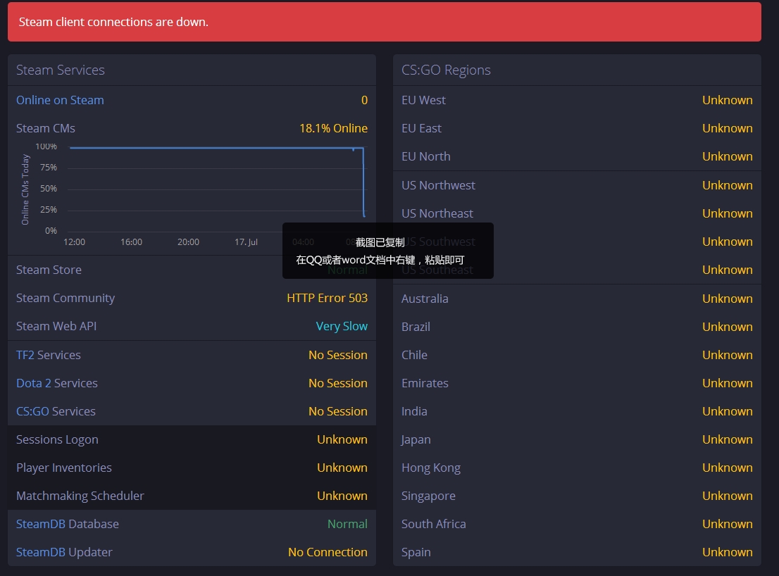Click the EU West region label

pyautogui.click(x=423, y=100)
